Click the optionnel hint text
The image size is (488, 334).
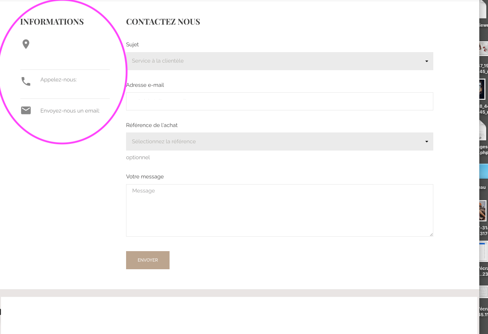(138, 157)
